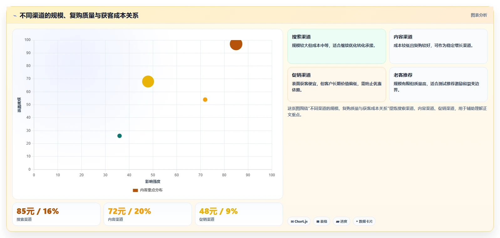Select the 72元 / 20% stat card
This screenshot has width=500, height=238.
[x=148, y=214]
